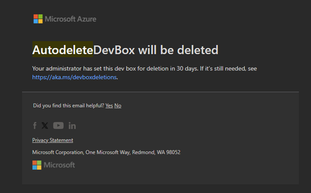Open the X (Twitter) social icon
The width and height of the screenshot is (311, 193).
coord(45,126)
